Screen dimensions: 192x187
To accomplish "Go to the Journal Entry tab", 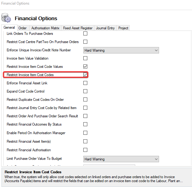I will [x=105, y=28].
